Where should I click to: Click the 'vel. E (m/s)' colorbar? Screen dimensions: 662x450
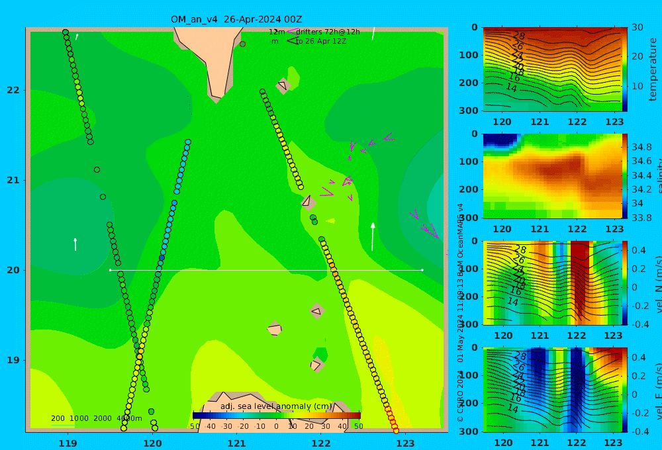point(624,390)
